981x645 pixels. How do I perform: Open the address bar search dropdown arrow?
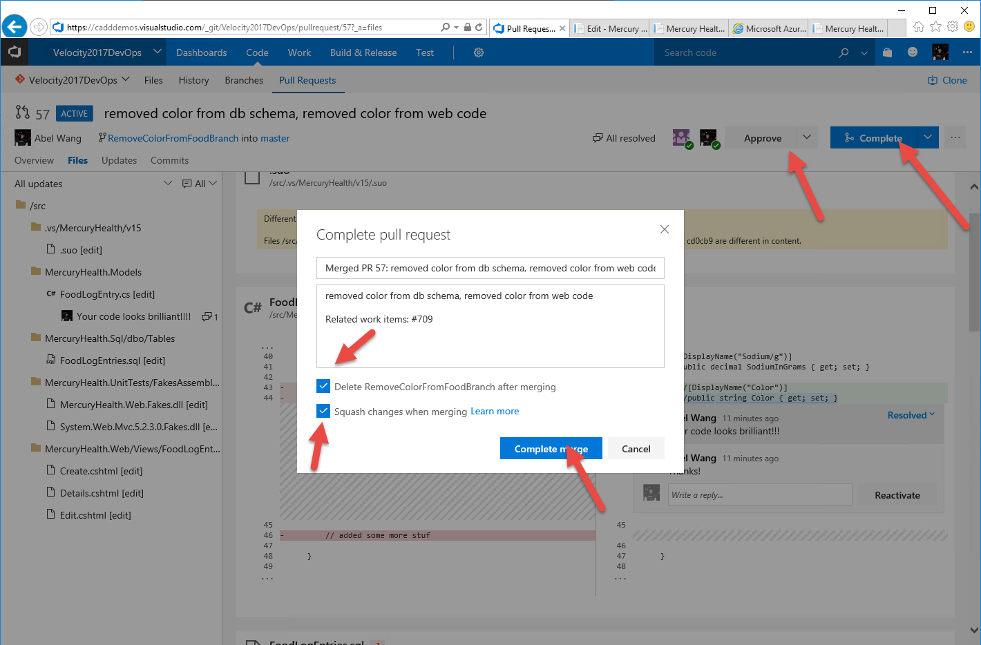[456, 28]
